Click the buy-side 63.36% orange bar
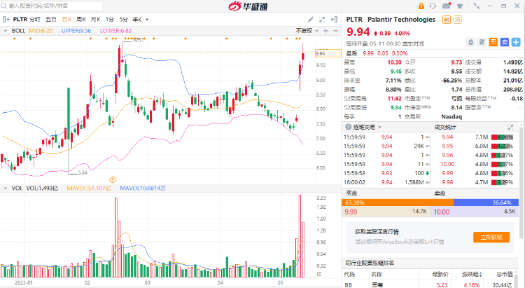Screen dimensions: 525x288 (x=398, y=203)
